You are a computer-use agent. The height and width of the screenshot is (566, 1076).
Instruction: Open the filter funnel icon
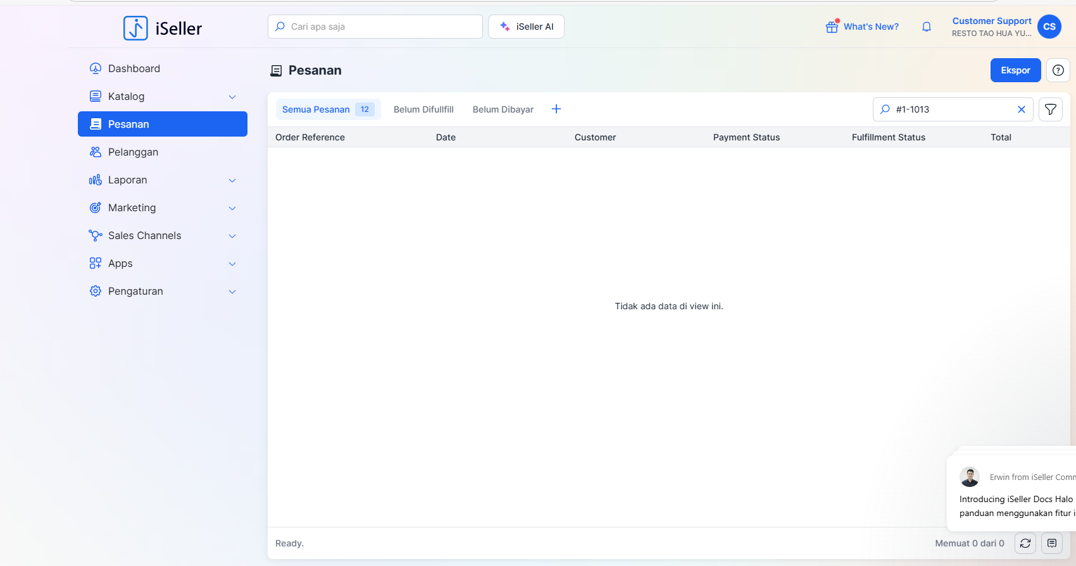(1050, 109)
